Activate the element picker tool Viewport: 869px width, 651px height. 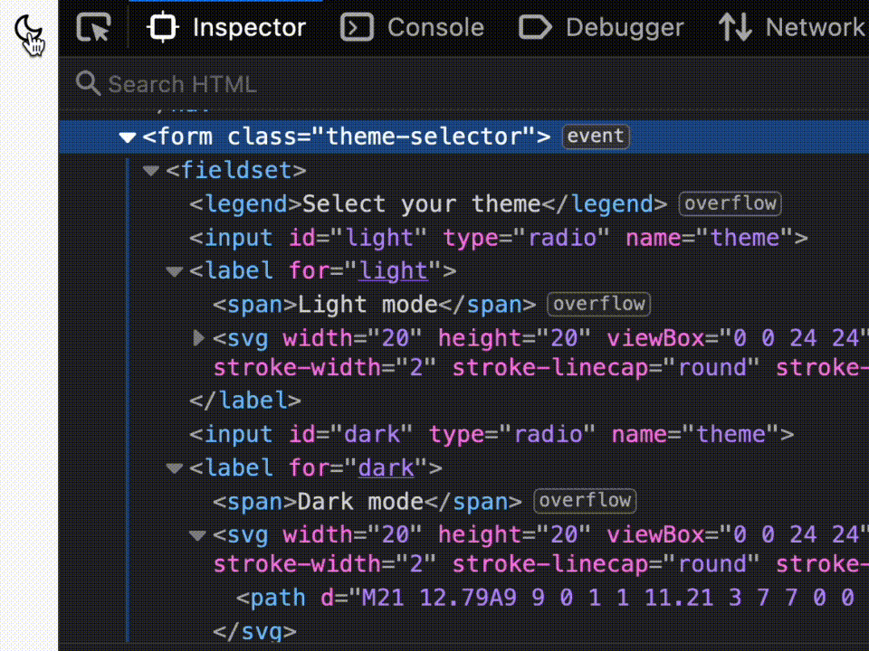tap(93, 28)
